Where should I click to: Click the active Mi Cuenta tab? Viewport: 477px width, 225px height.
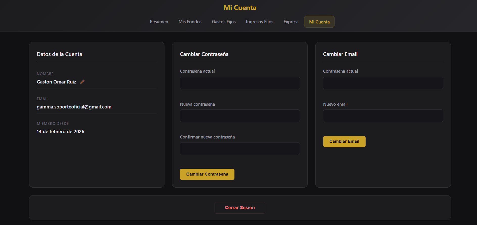319,22
